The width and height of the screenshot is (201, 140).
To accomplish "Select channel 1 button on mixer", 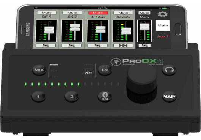I will pyautogui.click(x=38, y=97).
